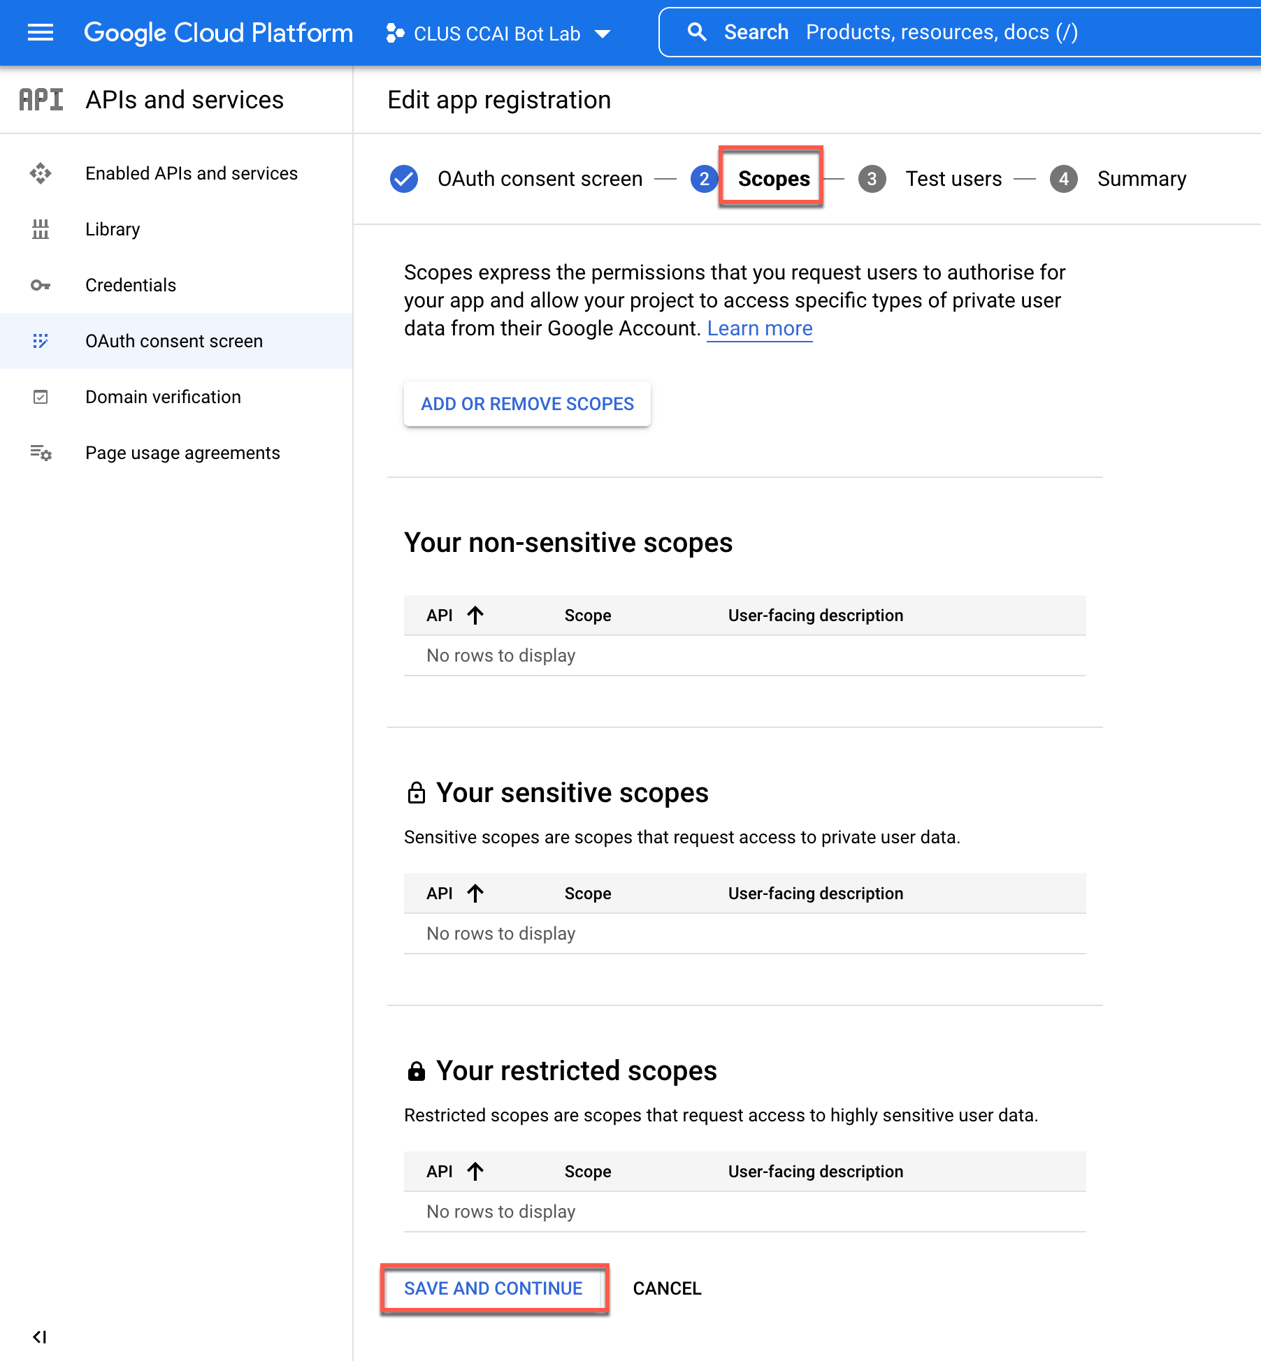Sort non-sensitive scopes by API arrow
1261x1361 pixels.
point(475,616)
